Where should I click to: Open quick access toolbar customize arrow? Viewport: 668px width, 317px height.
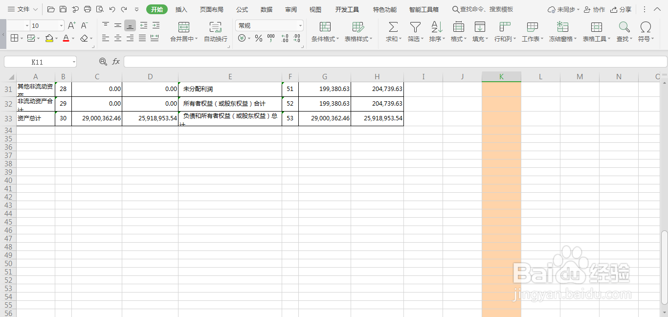tap(136, 9)
